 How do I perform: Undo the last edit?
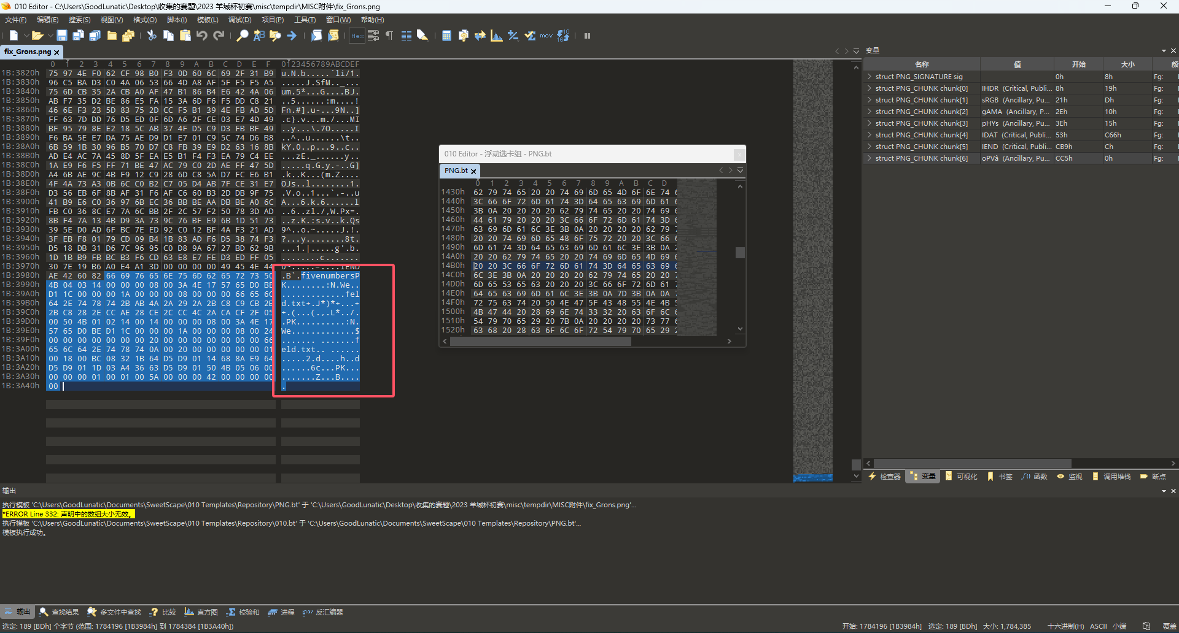(x=201, y=36)
